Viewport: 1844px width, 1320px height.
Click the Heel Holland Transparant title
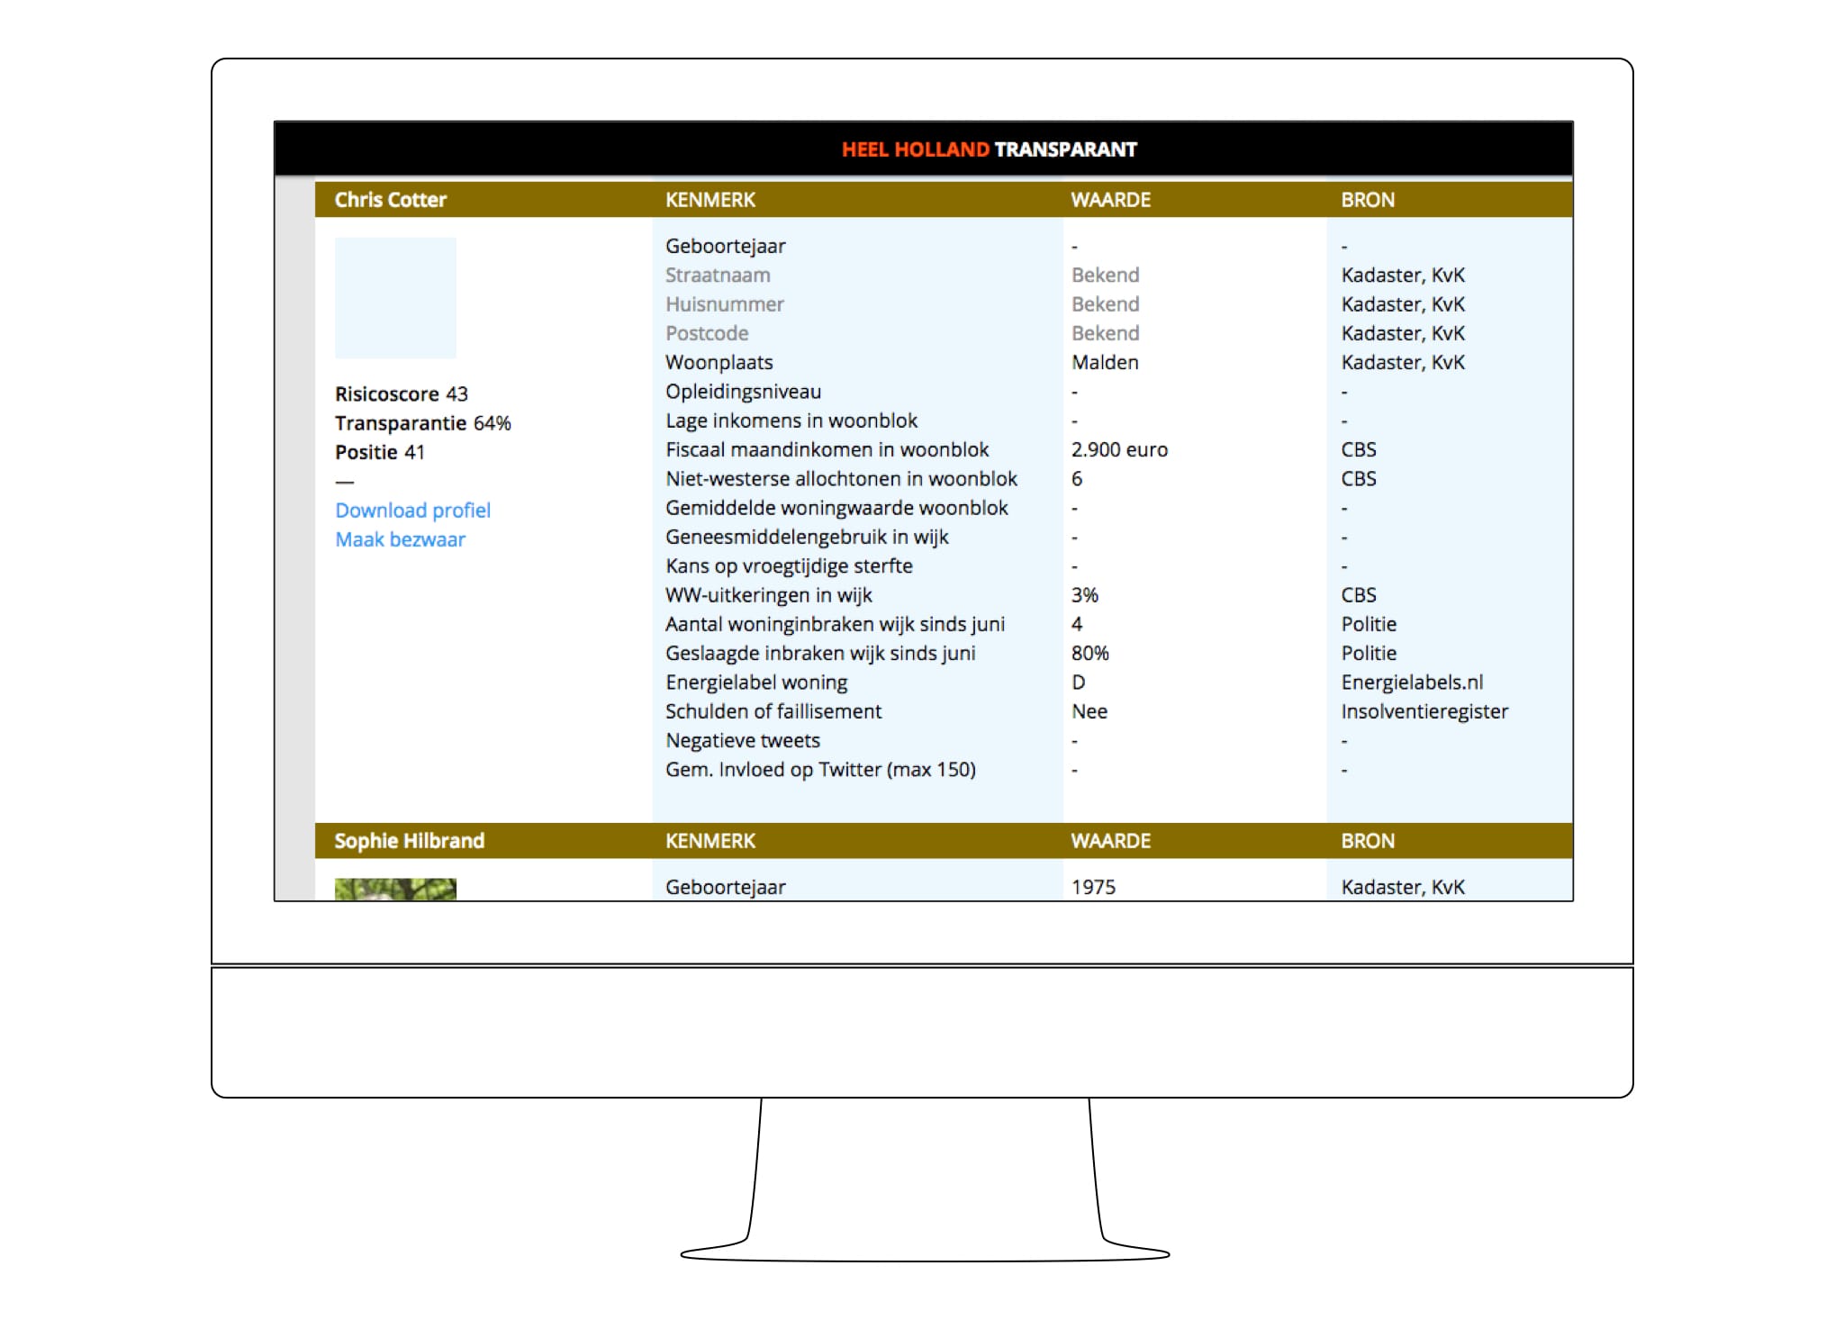point(989,149)
